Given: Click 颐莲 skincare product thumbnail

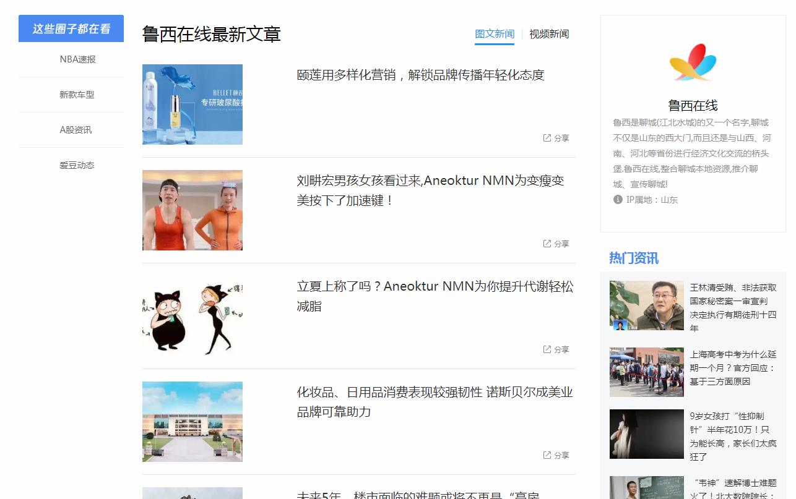Looking at the screenshot, I should (x=193, y=104).
